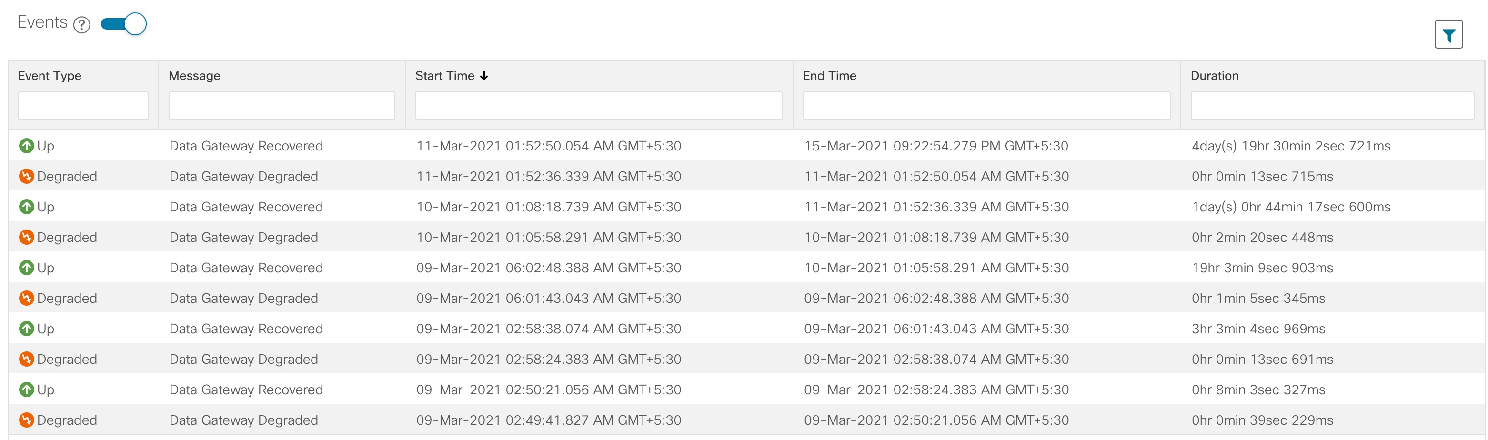Focus the Duration filter input box
The image size is (1488, 440).
pos(1331,106)
